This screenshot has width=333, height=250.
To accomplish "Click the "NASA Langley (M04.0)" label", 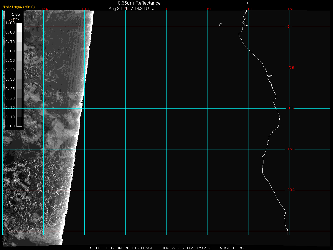I will (x=19, y=7).
